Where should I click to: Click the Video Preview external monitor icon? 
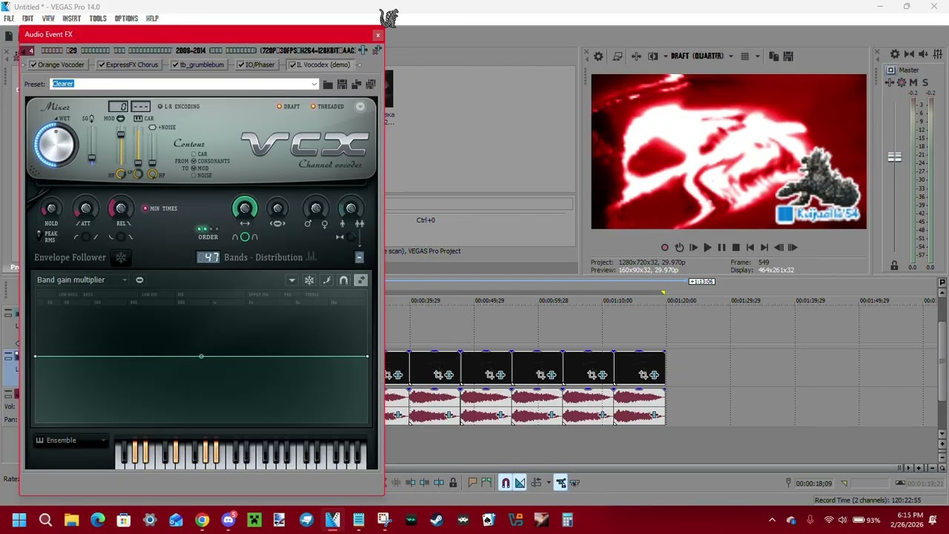pos(617,56)
